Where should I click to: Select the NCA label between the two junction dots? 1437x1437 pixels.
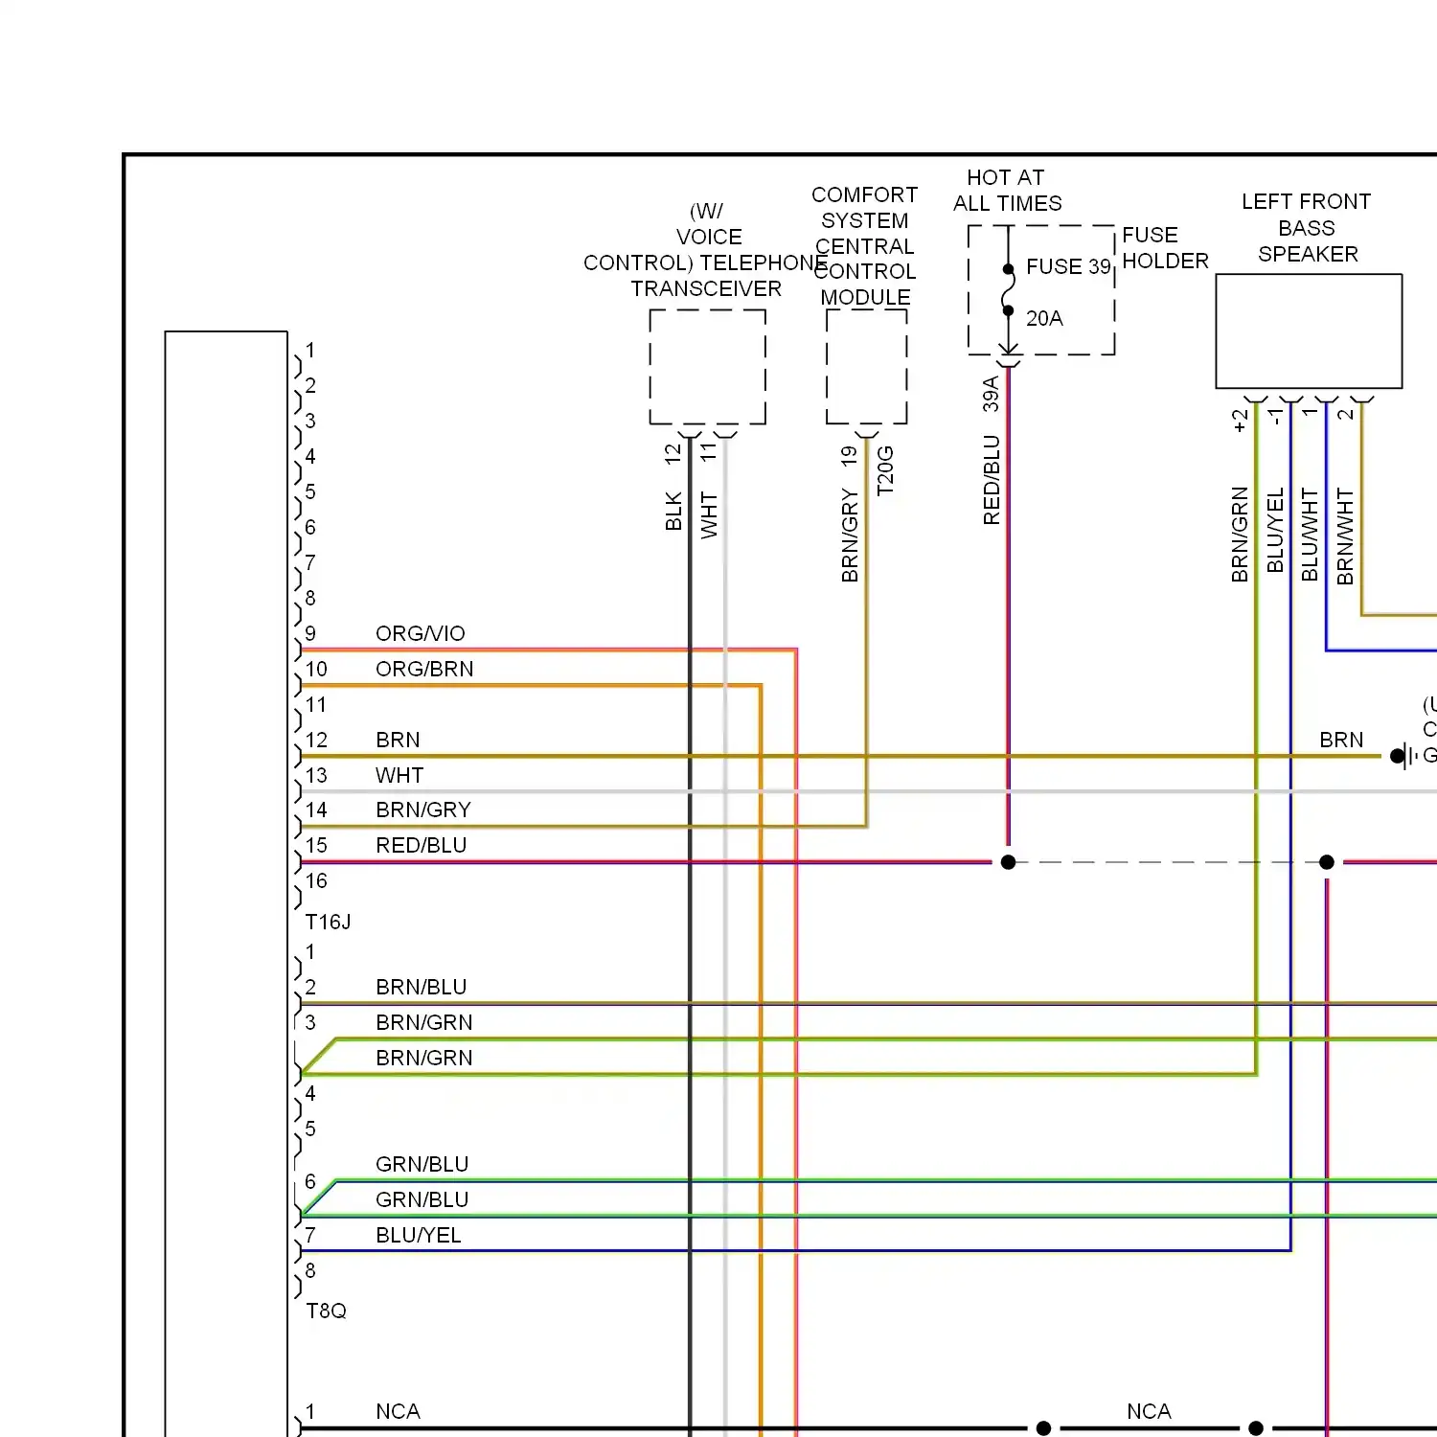(1149, 1411)
